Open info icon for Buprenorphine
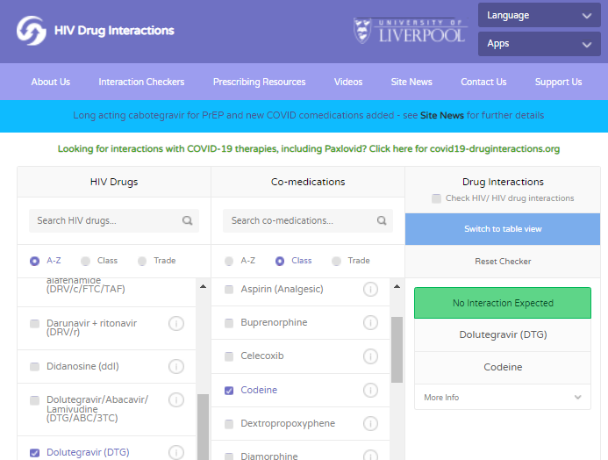 [x=371, y=323]
